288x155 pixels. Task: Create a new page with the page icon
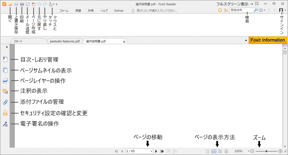pos(34,4)
